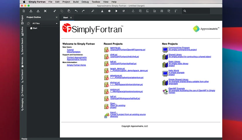The image size is (242, 140).
Task: Click the Paste toolbar icon
Action: pos(69,11)
